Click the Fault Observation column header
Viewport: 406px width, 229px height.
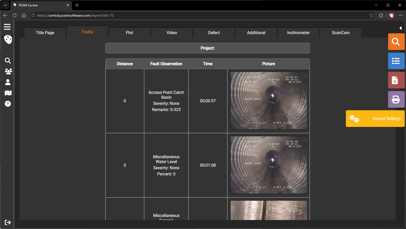(x=166, y=64)
